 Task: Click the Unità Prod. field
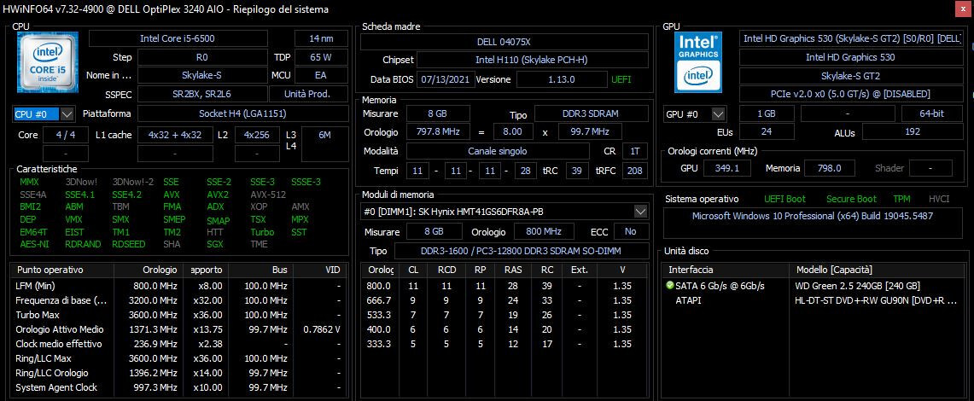[308, 94]
